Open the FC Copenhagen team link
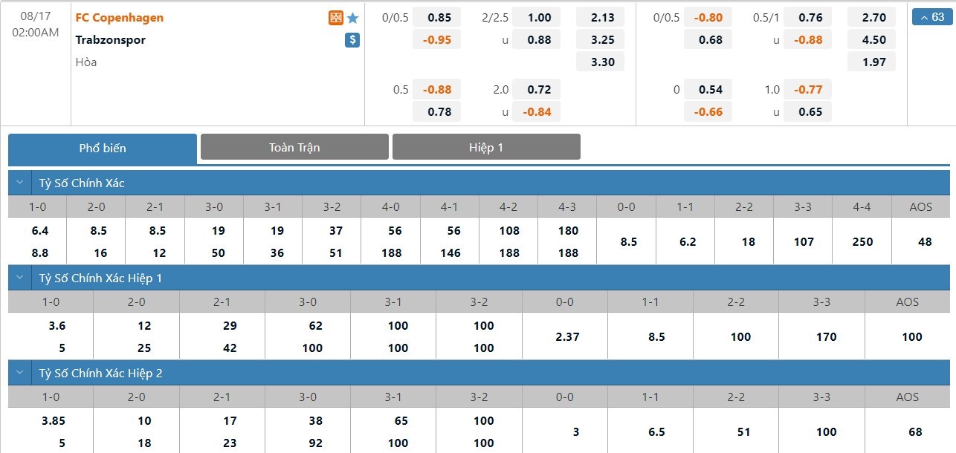This screenshot has width=956, height=453. pyautogui.click(x=120, y=18)
